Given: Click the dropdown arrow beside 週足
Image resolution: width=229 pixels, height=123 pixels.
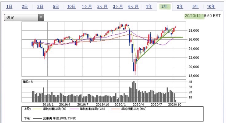Looking at the screenshot, I should click(41, 18).
